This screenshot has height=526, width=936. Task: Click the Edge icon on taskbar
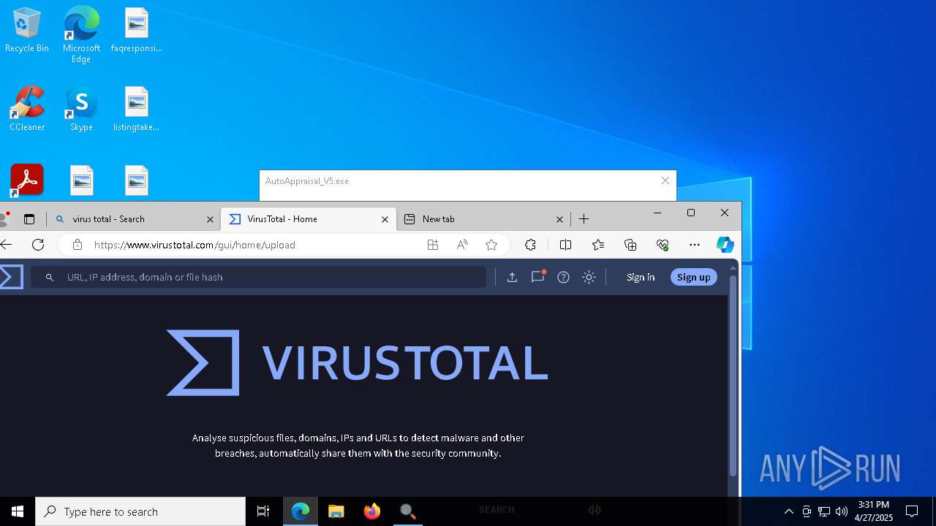(301, 511)
